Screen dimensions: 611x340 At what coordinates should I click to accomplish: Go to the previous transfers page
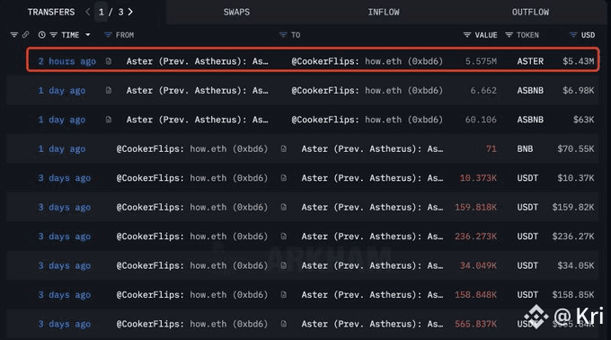[x=88, y=12]
